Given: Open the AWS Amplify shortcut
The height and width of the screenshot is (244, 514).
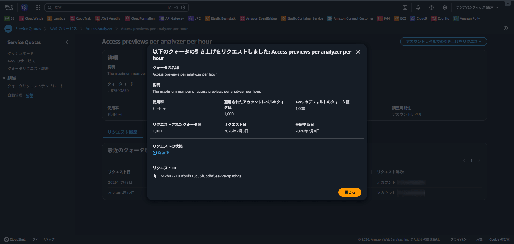Looking at the screenshot, I should [x=108, y=18].
